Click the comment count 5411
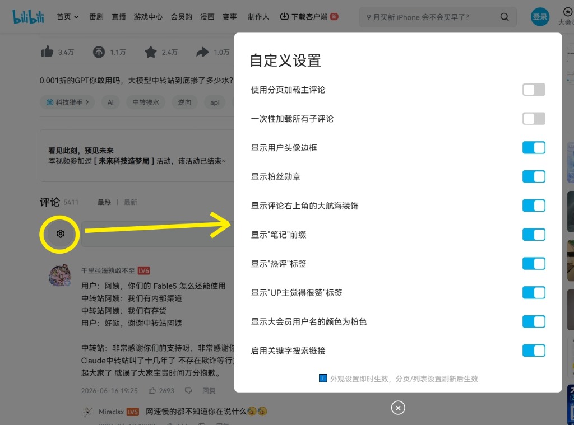Screen dimensions: 574x425 click(71, 202)
